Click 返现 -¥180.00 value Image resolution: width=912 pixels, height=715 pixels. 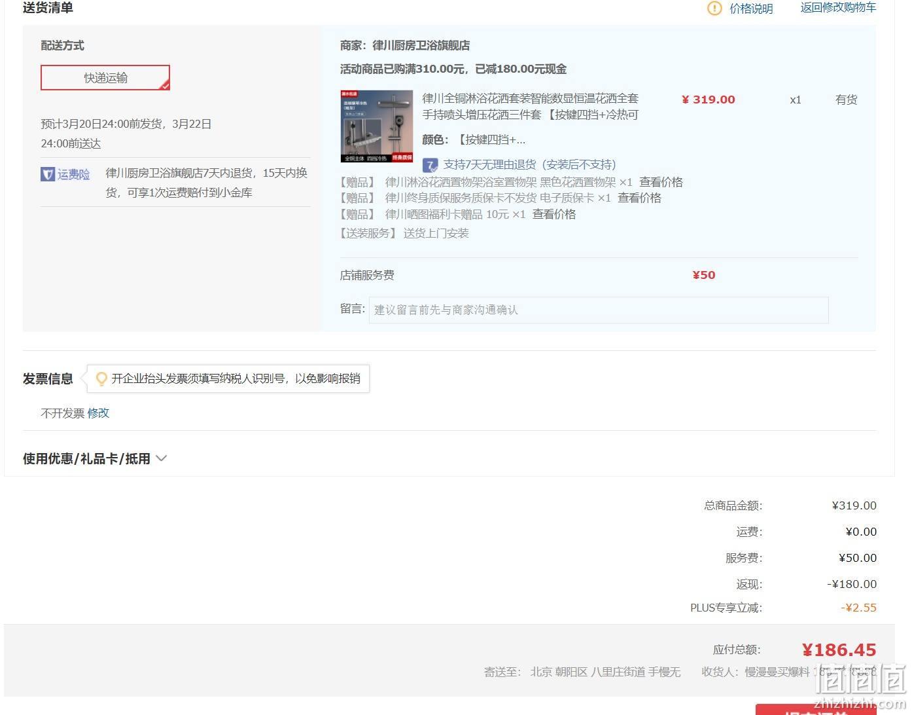coord(852,584)
